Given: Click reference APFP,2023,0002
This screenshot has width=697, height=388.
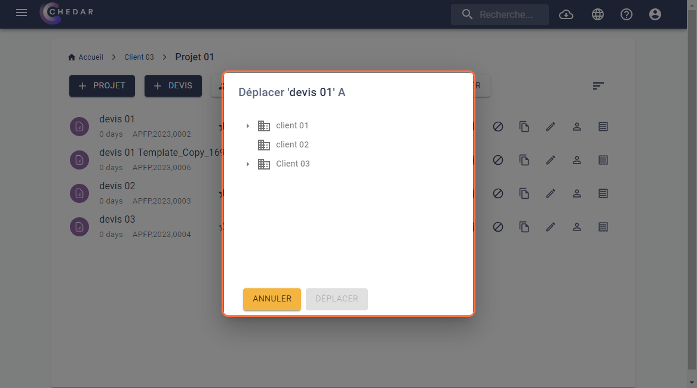Looking at the screenshot, I should tap(161, 134).
